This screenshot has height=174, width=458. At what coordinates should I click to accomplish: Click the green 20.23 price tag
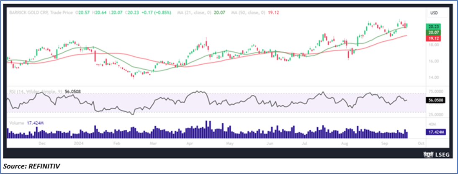(x=433, y=26)
